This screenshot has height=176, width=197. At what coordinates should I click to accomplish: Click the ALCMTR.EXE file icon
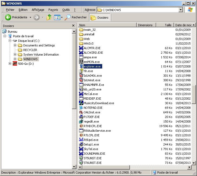tap(81, 48)
